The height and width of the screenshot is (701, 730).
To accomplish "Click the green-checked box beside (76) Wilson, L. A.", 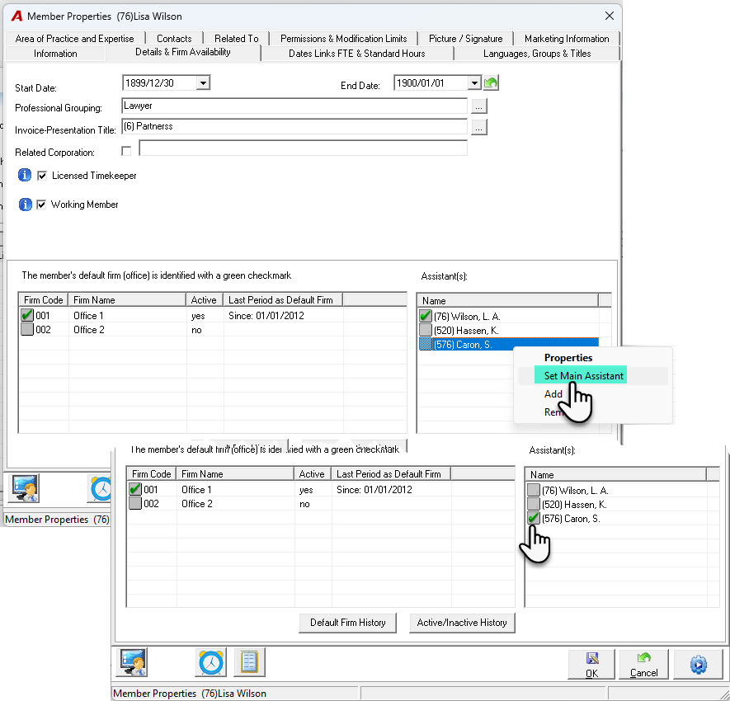I will [425, 317].
